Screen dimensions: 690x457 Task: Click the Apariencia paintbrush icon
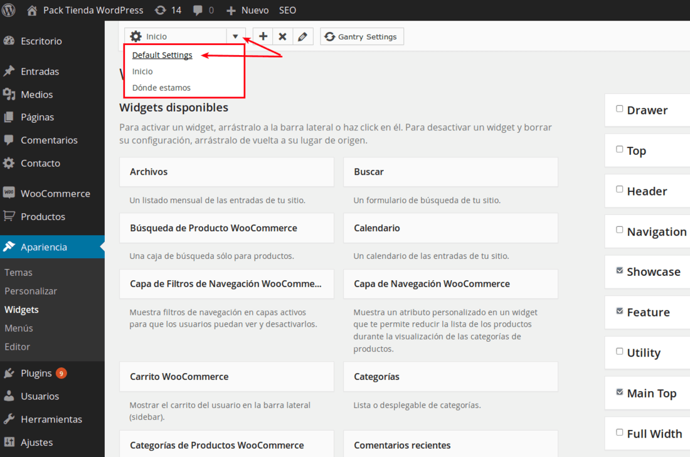[9, 246]
